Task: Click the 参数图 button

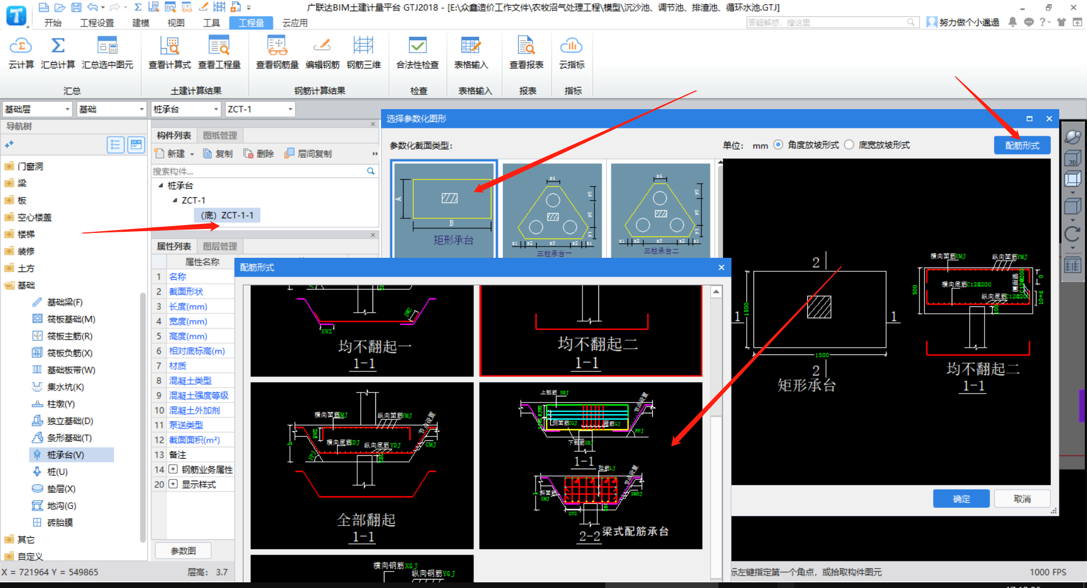Action: coord(183,550)
